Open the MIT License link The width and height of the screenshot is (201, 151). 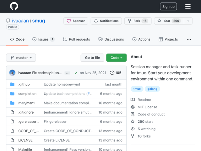pyautogui.click(x=147, y=107)
